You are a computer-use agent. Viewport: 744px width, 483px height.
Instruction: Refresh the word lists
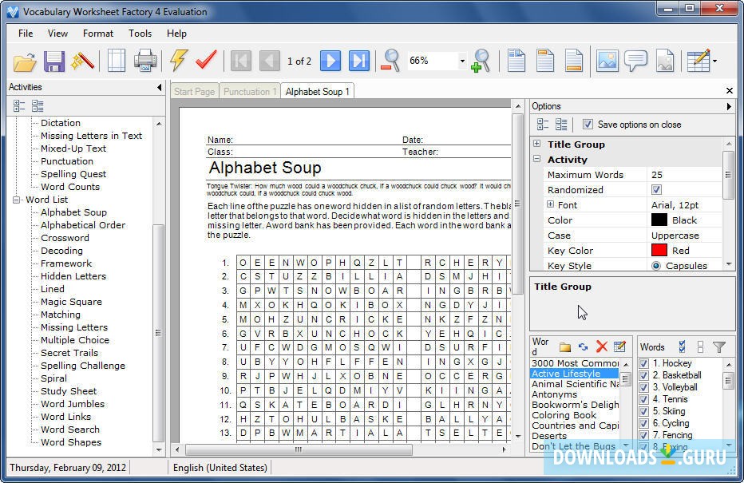tap(584, 347)
